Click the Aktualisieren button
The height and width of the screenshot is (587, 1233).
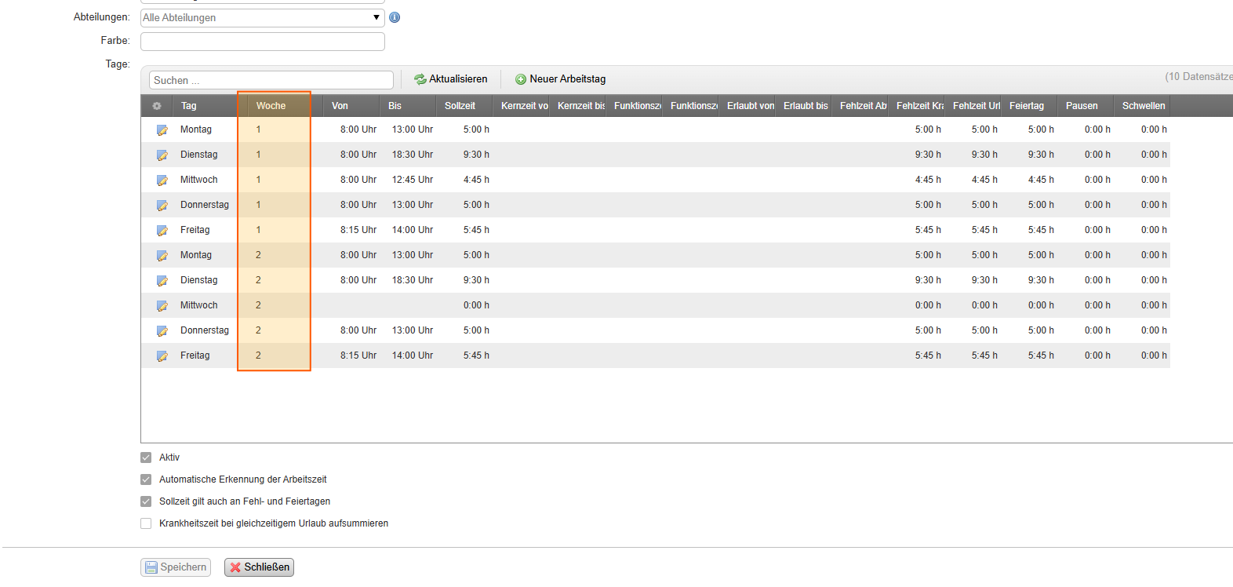click(451, 79)
